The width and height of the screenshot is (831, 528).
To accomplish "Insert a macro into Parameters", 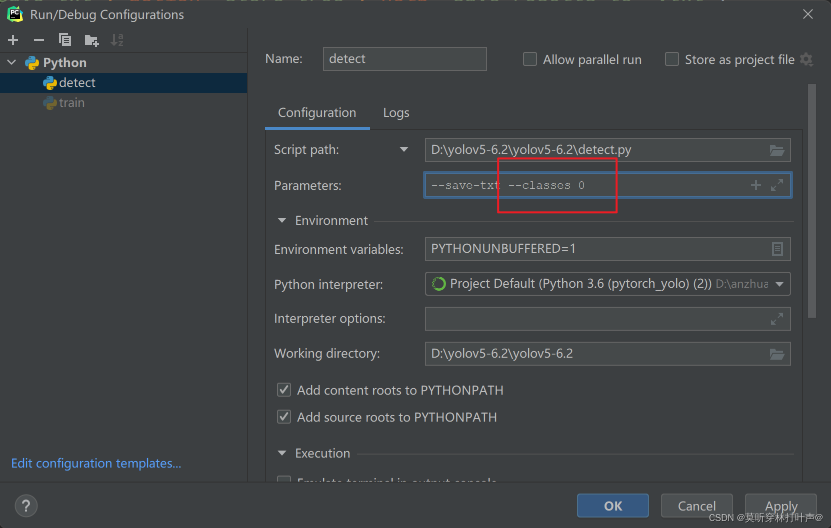I will pos(756,185).
